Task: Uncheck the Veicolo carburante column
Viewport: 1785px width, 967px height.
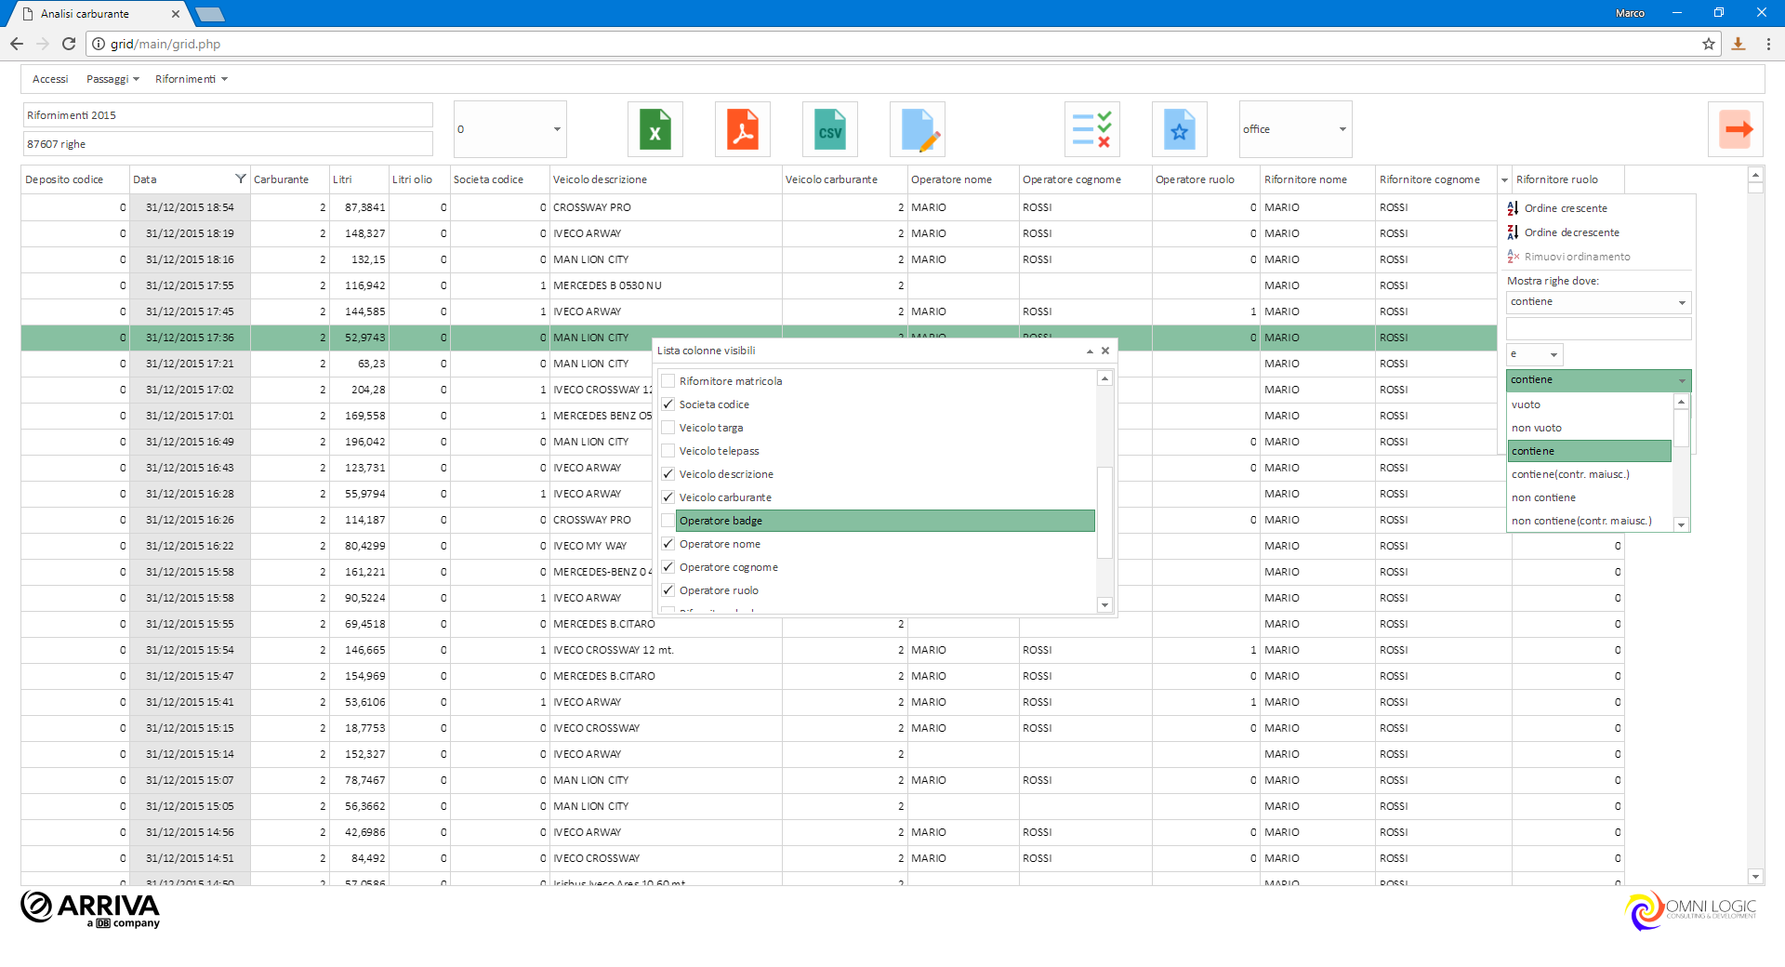Action: pyautogui.click(x=668, y=497)
